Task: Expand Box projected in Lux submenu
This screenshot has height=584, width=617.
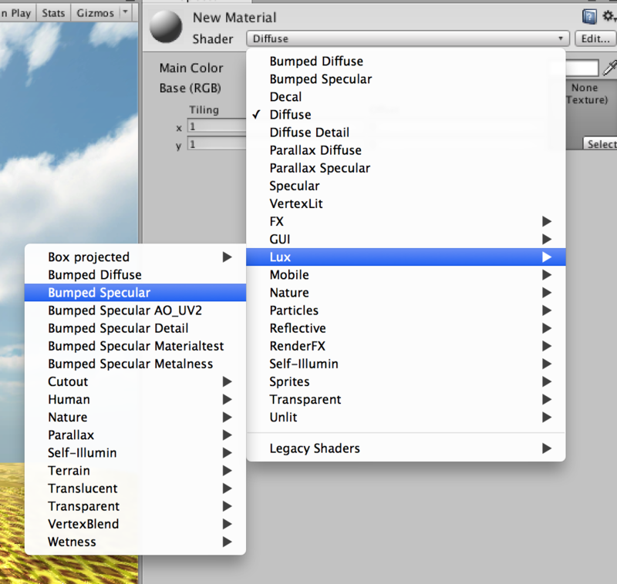Action: point(135,257)
